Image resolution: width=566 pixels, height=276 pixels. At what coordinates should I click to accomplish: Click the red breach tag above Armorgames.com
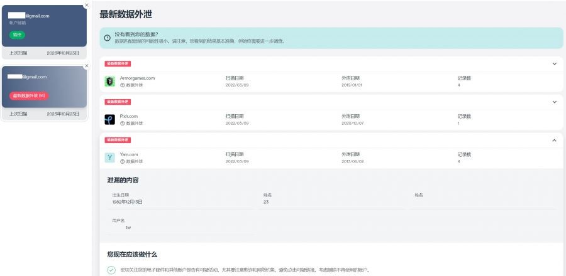point(118,63)
